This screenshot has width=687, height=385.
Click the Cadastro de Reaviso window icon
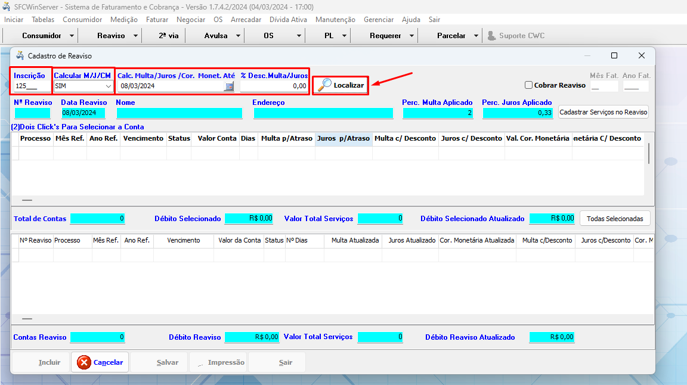pos(20,55)
